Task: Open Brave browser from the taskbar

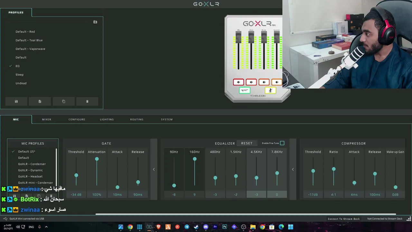Action: (158, 227)
